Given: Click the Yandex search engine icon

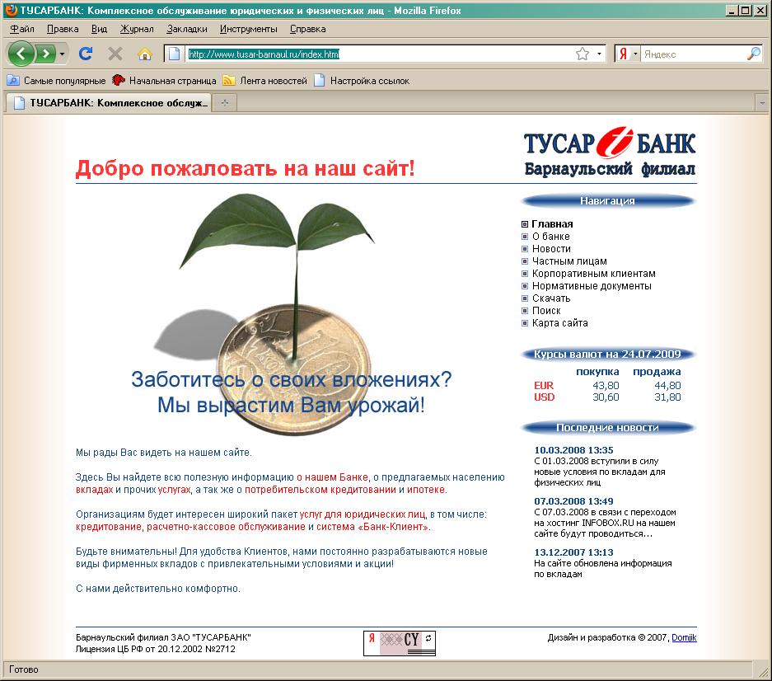Looking at the screenshot, I should point(624,54).
